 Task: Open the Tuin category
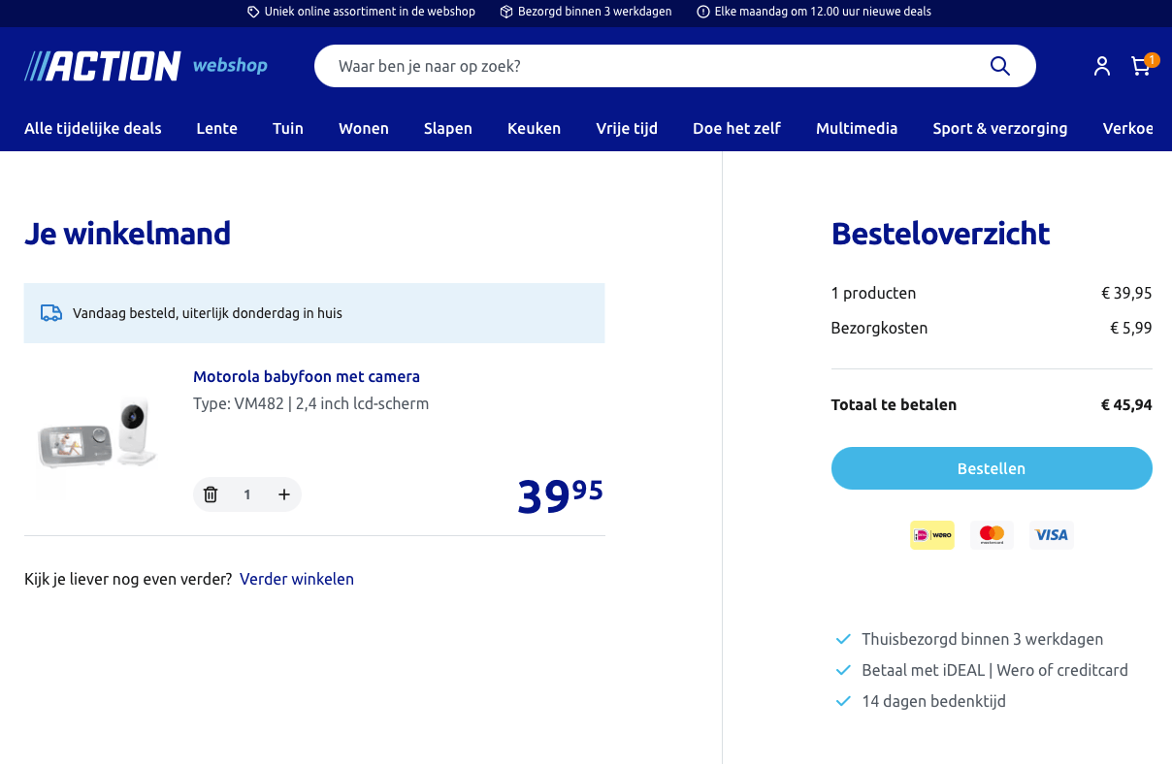[288, 128]
